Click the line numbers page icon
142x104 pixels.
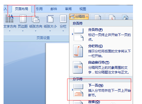pos(97,17)
